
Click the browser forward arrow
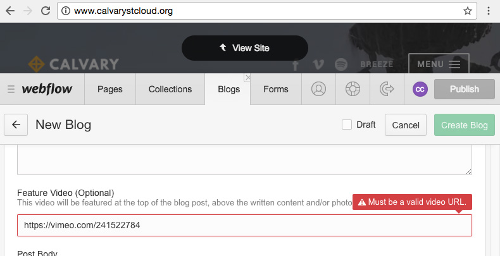28,11
